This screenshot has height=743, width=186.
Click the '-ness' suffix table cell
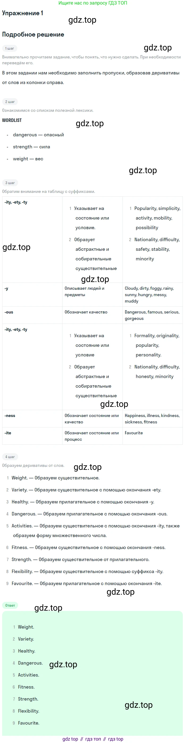click(x=32, y=419)
